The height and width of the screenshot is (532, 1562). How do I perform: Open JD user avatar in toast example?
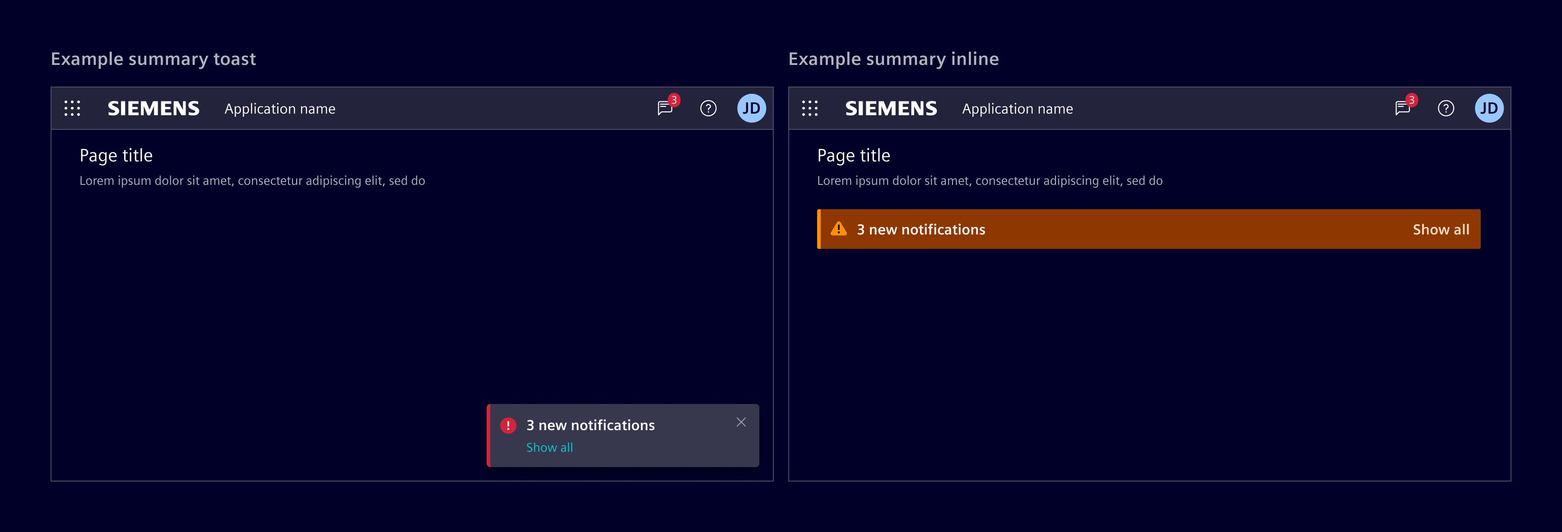(751, 108)
